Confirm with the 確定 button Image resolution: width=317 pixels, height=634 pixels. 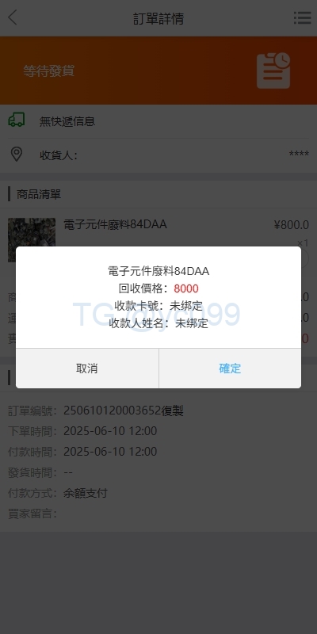tap(230, 369)
